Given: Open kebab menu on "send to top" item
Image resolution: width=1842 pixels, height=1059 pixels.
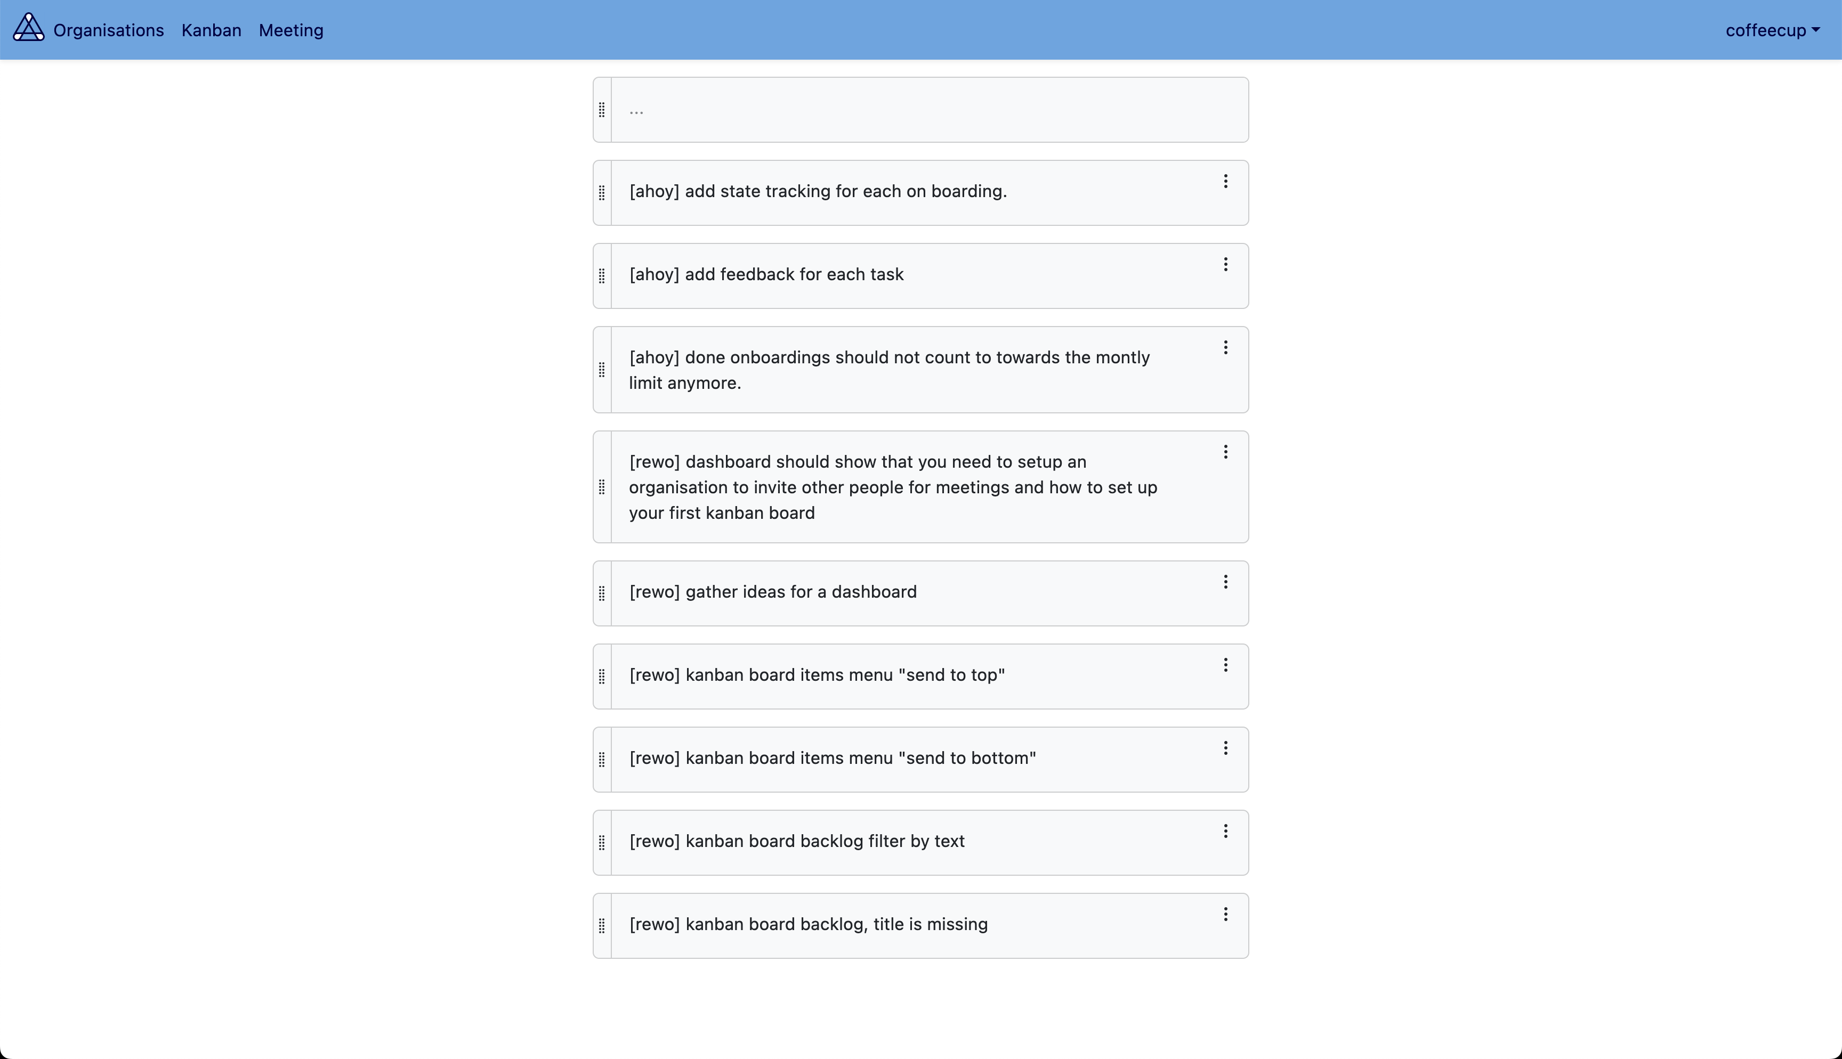Looking at the screenshot, I should pyautogui.click(x=1225, y=665).
